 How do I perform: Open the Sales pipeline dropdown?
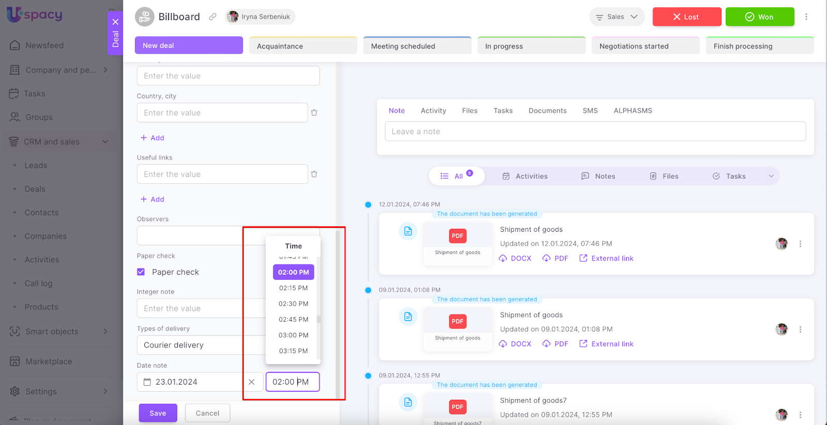[x=617, y=17]
